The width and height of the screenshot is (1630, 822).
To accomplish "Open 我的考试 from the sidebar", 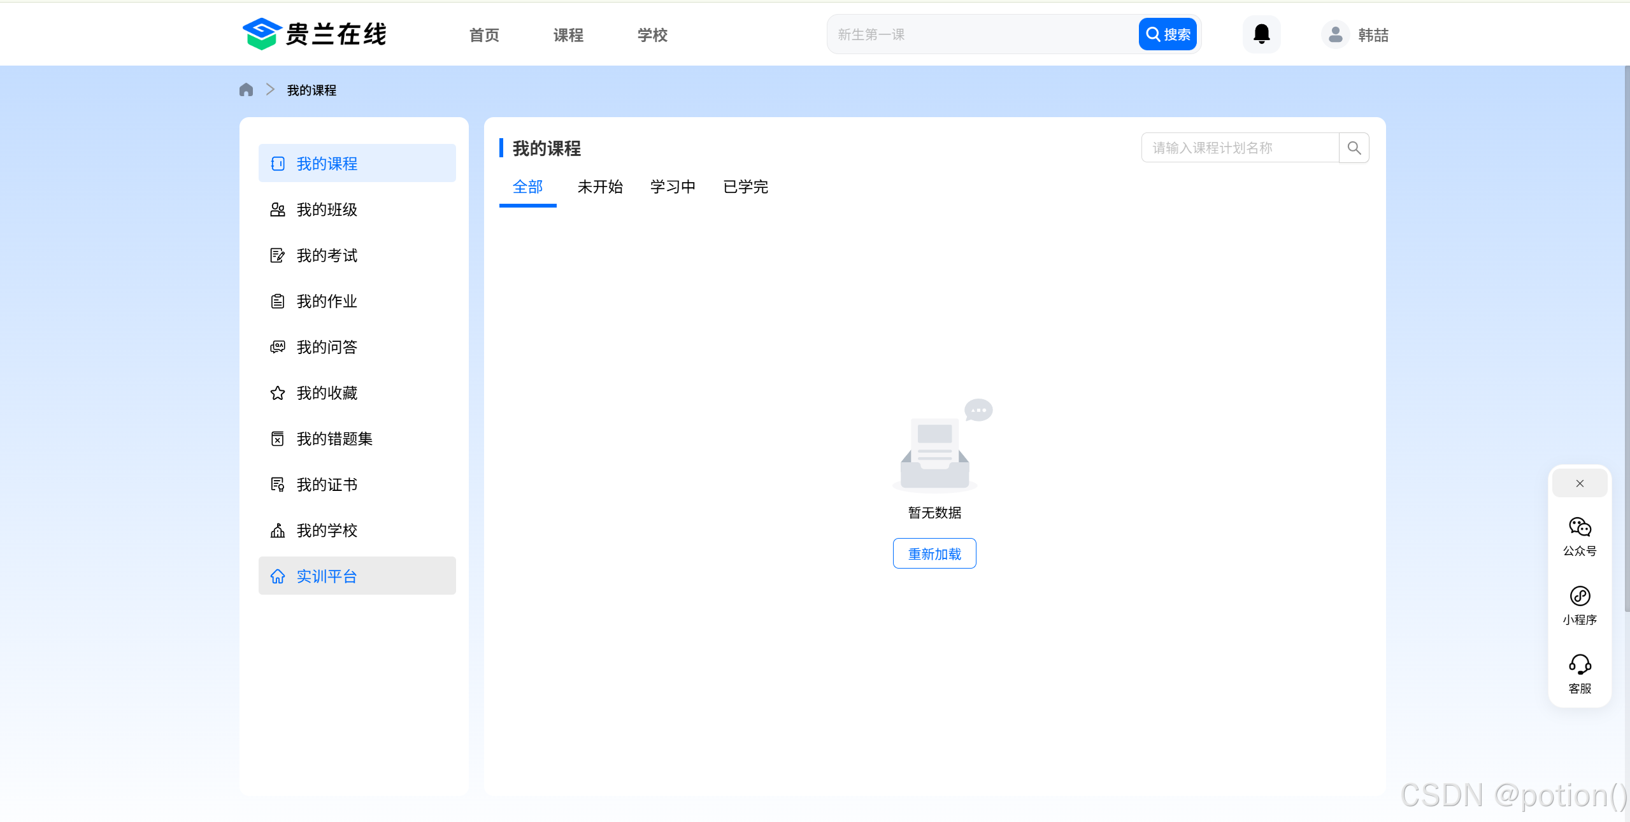I will point(327,255).
